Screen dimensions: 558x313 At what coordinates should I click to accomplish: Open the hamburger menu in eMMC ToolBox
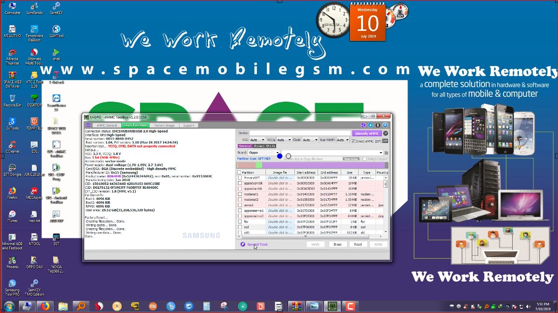coord(88,125)
